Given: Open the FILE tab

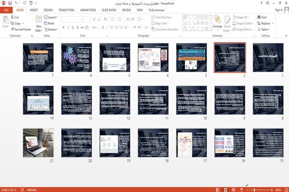Looking at the screenshot, I should tap(6, 10).
